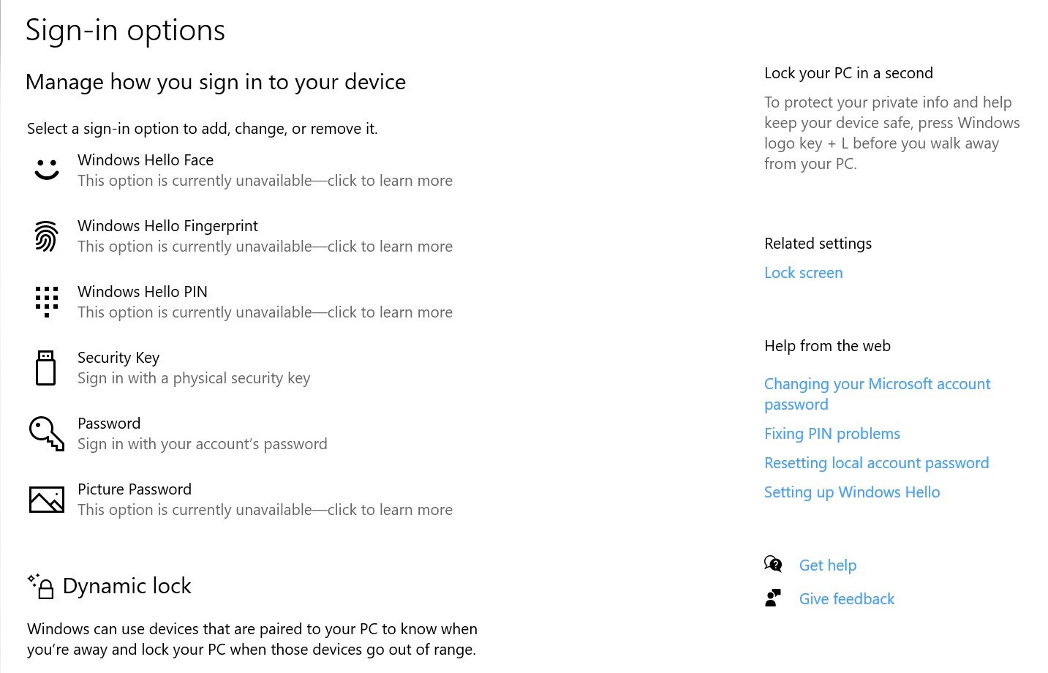
Task: Click the Manage how you sign in heading
Action: point(216,82)
